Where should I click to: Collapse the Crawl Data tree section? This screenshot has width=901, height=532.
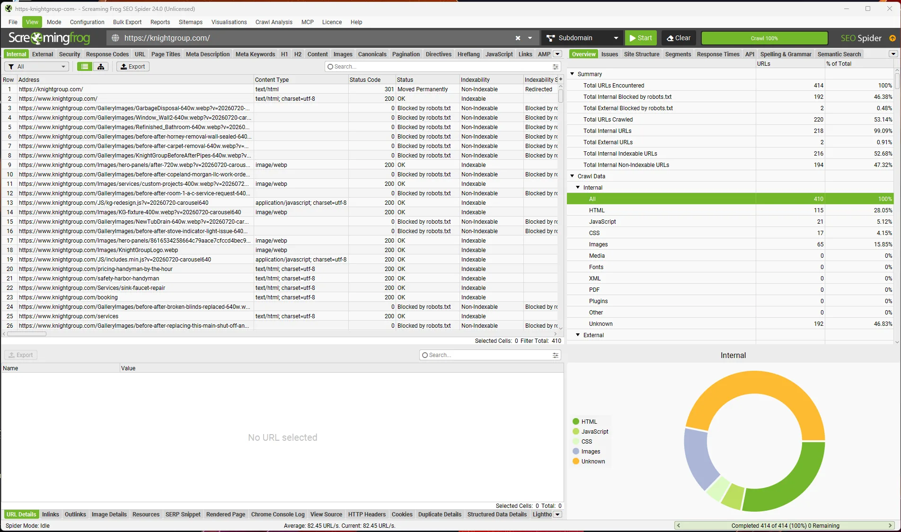[572, 176]
